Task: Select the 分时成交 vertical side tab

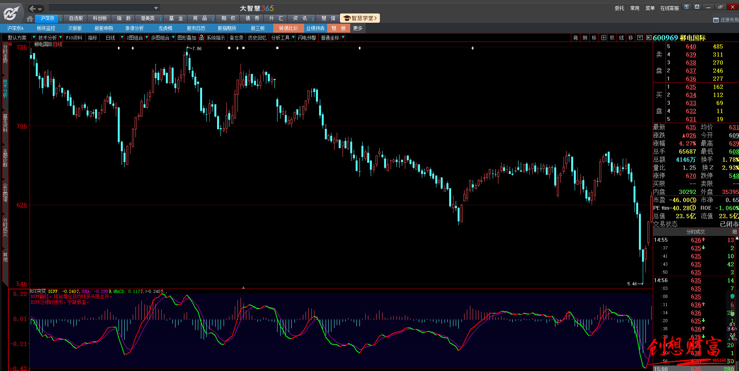Action: 5,227
